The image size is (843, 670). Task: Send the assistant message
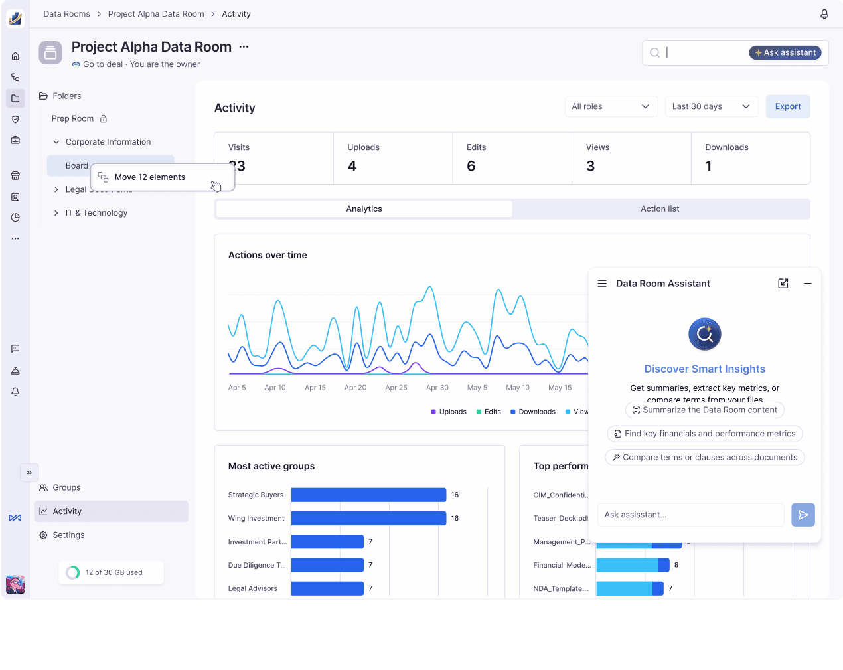tap(803, 515)
